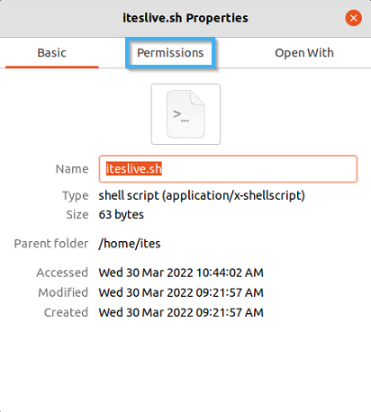The image size is (371, 412).
Task: Click the Size label
Action: (77, 215)
